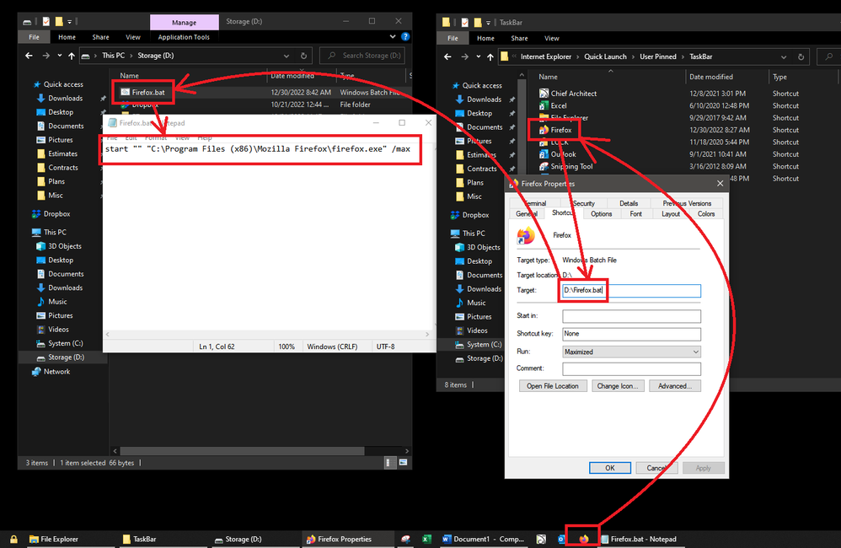Click Quick Launch breadcrumb in TaskBar address bar
Screen dimensions: 841x548
(x=605, y=56)
